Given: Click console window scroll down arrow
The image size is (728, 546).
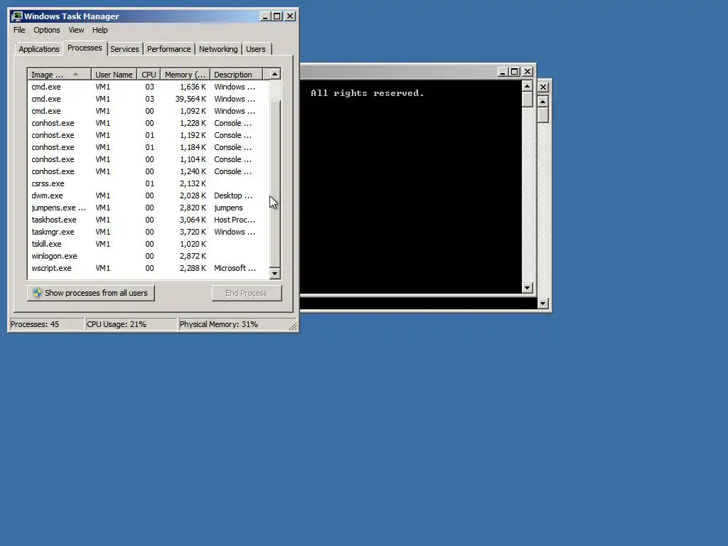Looking at the screenshot, I should (527, 288).
